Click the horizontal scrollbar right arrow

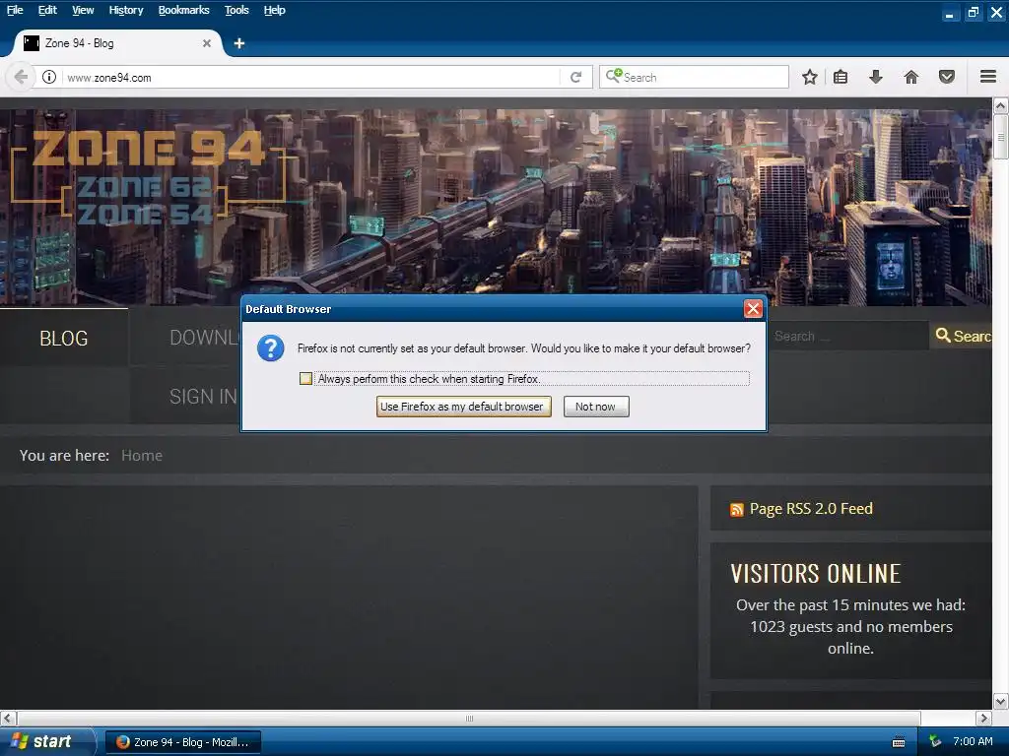click(x=983, y=718)
